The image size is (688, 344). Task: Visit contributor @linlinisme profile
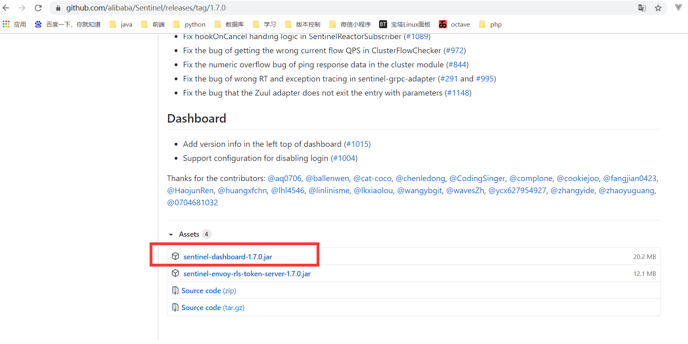[329, 190]
